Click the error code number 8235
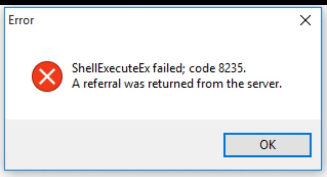 coord(232,68)
